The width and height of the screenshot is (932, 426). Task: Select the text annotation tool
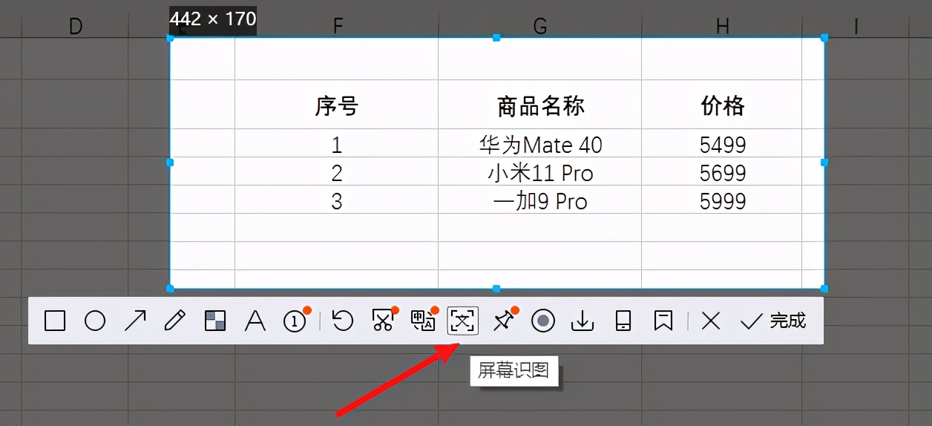coord(255,321)
